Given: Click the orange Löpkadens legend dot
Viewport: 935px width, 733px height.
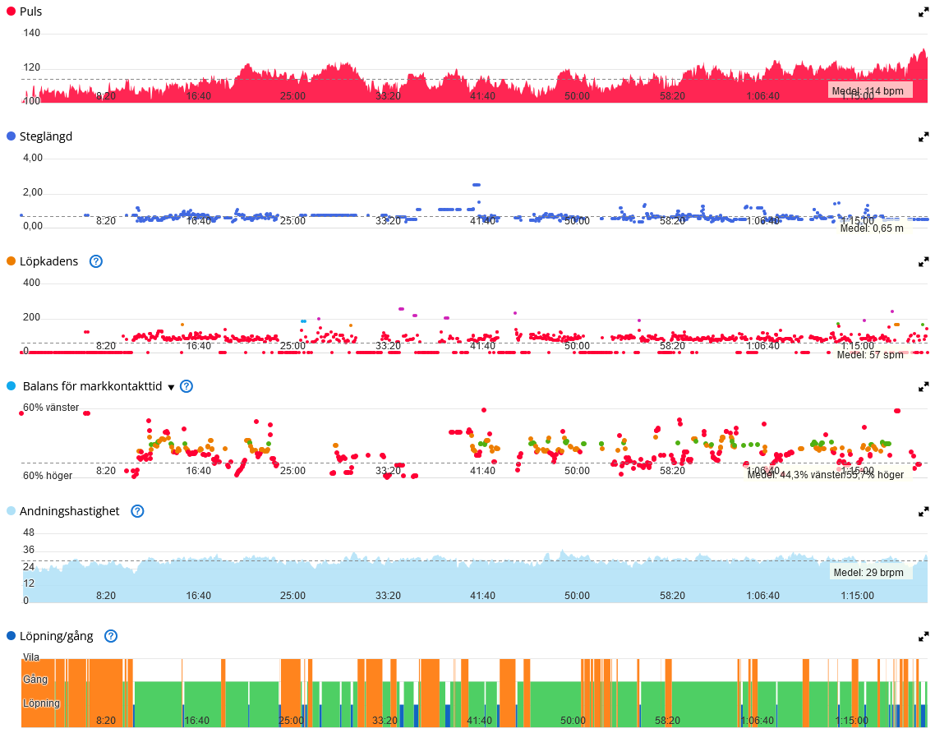Looking at the screenshot, I should [x=11, y=261].
